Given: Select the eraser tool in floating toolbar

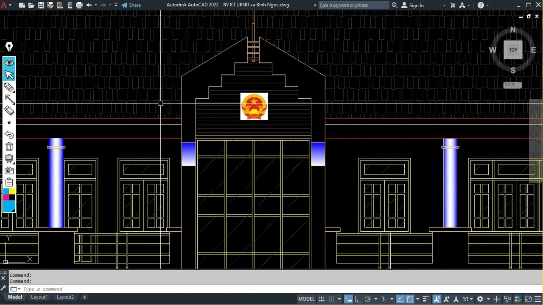Looking at the screenshot, I should pyautogui.click(x=9, y=111).
